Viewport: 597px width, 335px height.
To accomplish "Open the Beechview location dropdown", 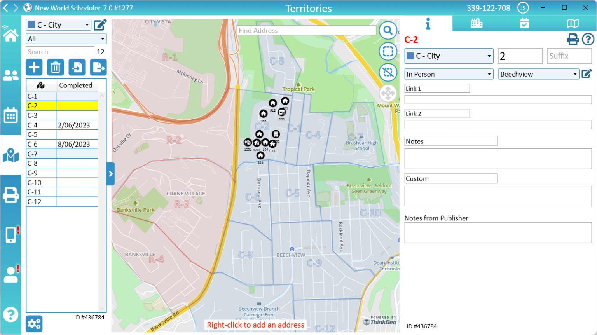I will click(x=538, y=74).
